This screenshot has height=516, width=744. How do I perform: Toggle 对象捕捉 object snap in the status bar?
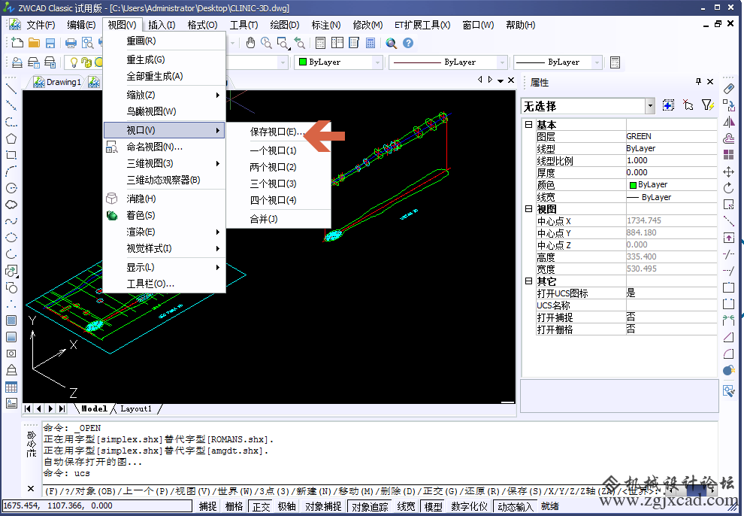pos(323,506)
